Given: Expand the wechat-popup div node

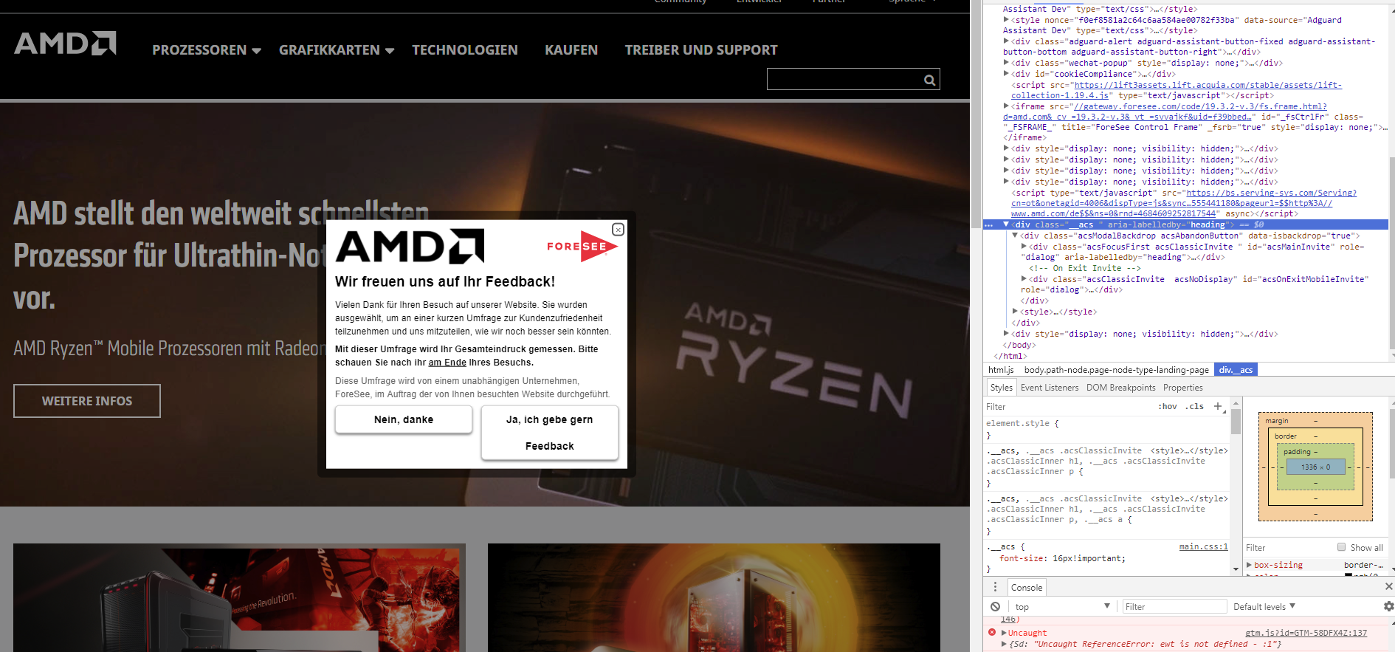Looking at the screenshot, I should click(x=1006, y=63).
